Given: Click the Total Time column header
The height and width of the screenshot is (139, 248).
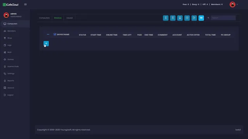Looking at the screenshot, I should (210, 35).
